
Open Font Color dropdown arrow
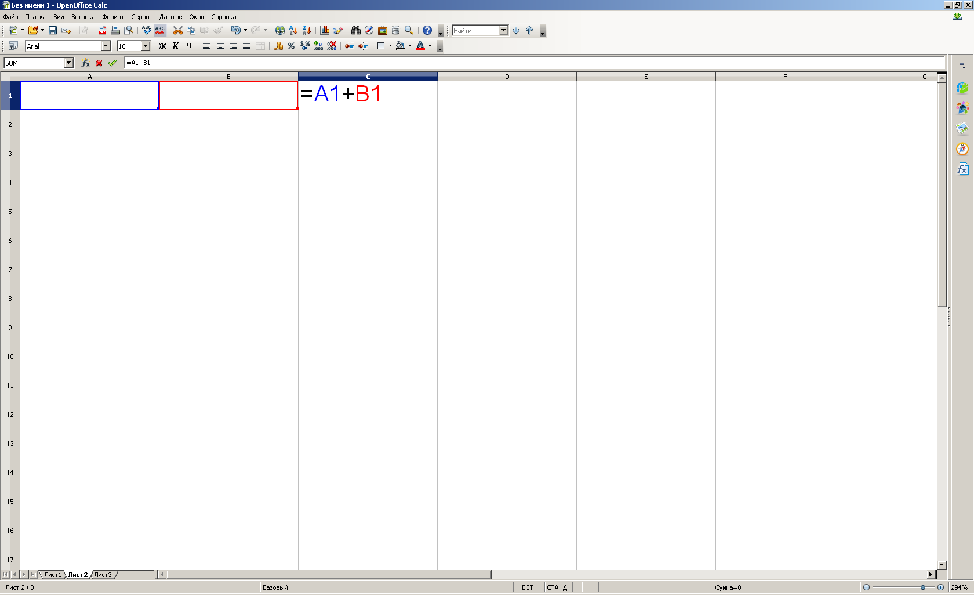(430, 46)
